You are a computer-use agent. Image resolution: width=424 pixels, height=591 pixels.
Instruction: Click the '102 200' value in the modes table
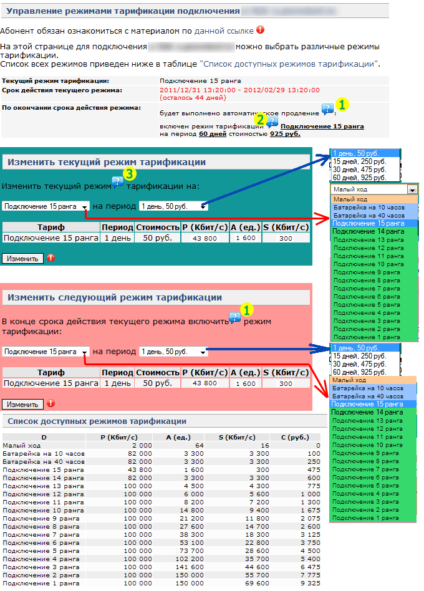pyautogui.click(x=190, y=559)
